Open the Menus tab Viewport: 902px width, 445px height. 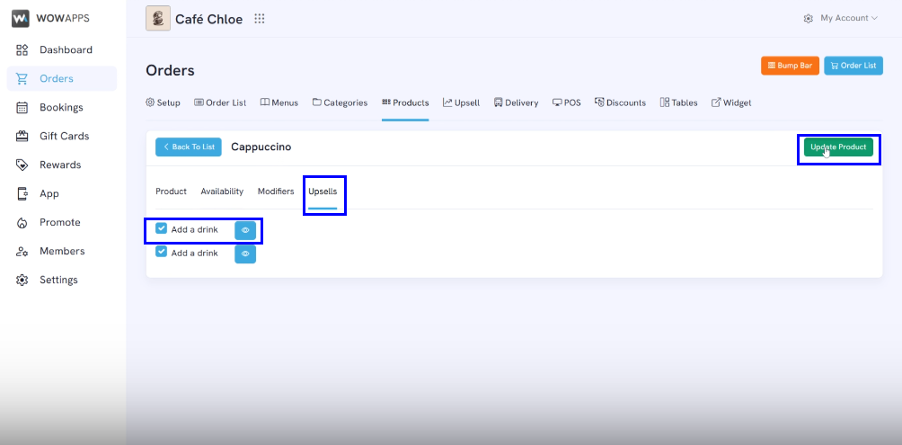point(279,102)
